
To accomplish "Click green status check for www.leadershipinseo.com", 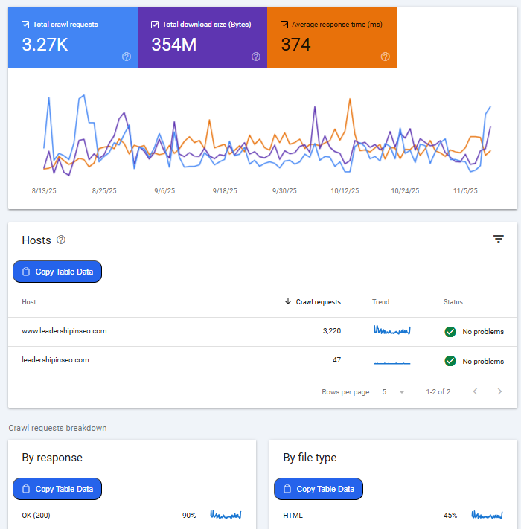I will click(450, 331).
